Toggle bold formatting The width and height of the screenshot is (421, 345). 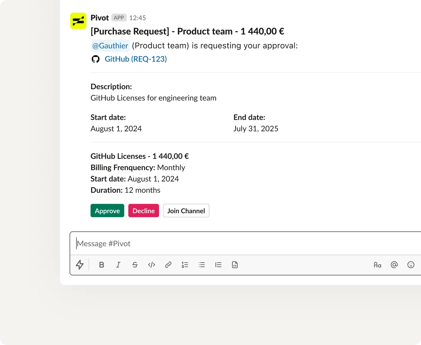click(102, 265)
